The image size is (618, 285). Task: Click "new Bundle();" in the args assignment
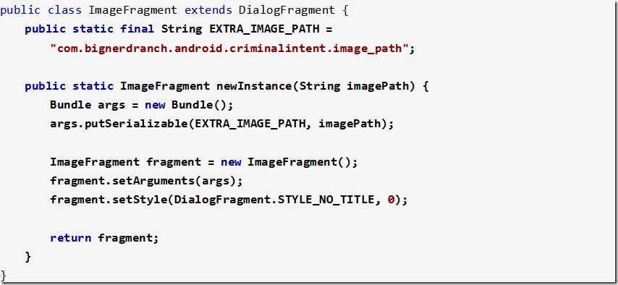click(x=189, y=106)
